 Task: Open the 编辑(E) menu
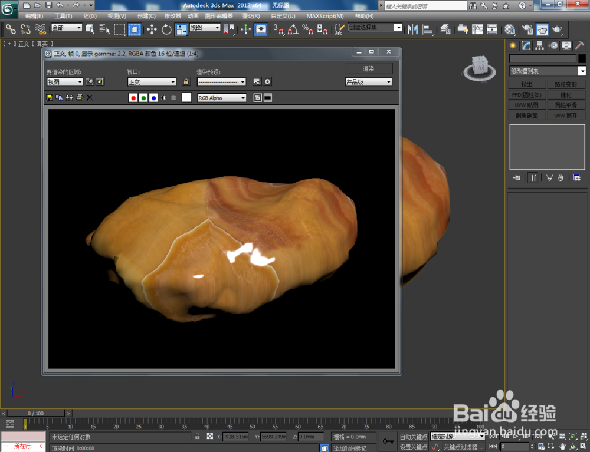(34, 16)
